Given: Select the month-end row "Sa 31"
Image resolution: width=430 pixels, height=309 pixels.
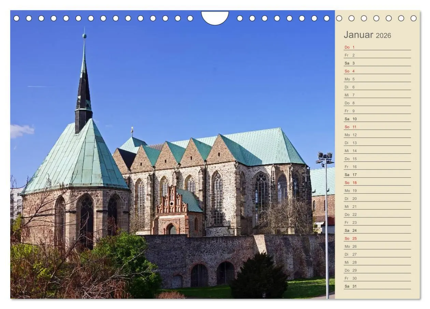Looking at the screenshot, I should pos(350,286).
